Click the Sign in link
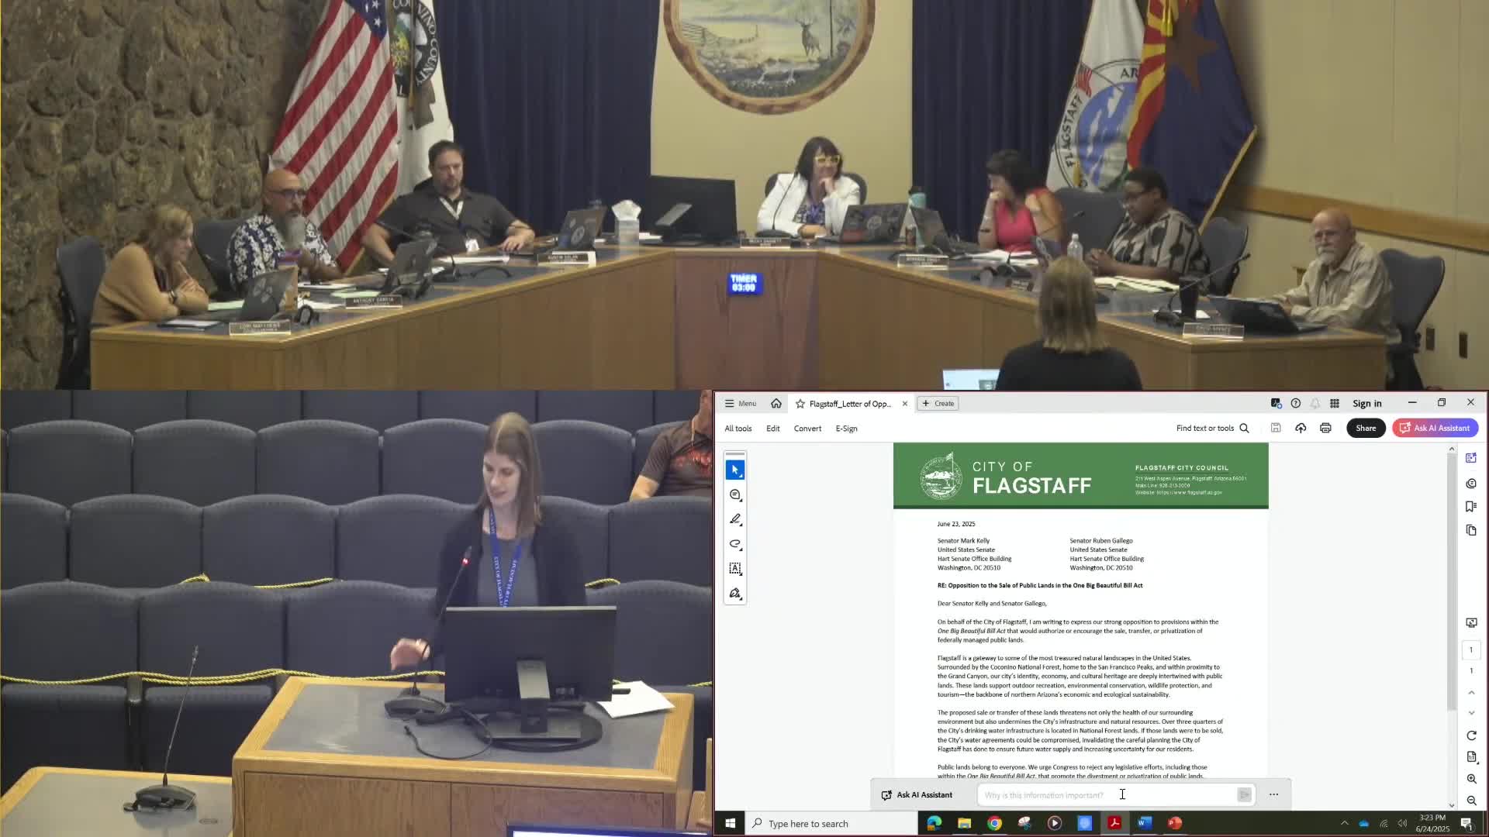 [x=1366, y=403]
